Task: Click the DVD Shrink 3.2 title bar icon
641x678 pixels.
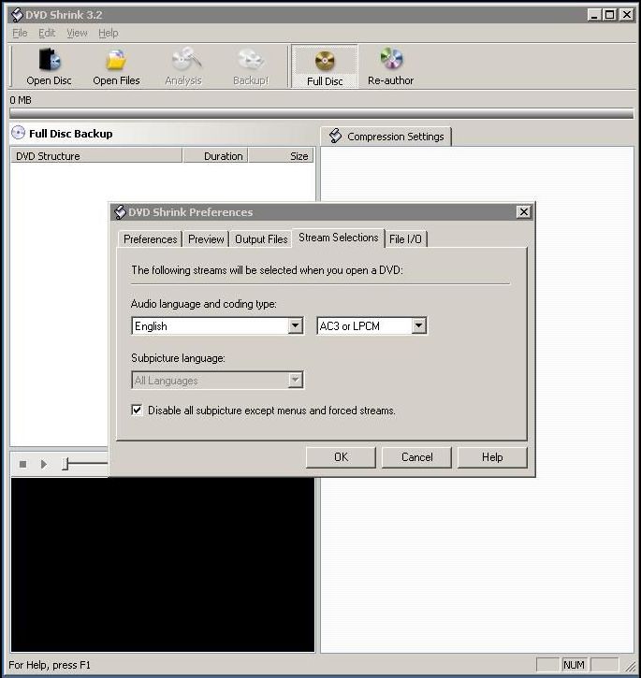Action: (17, 15)
